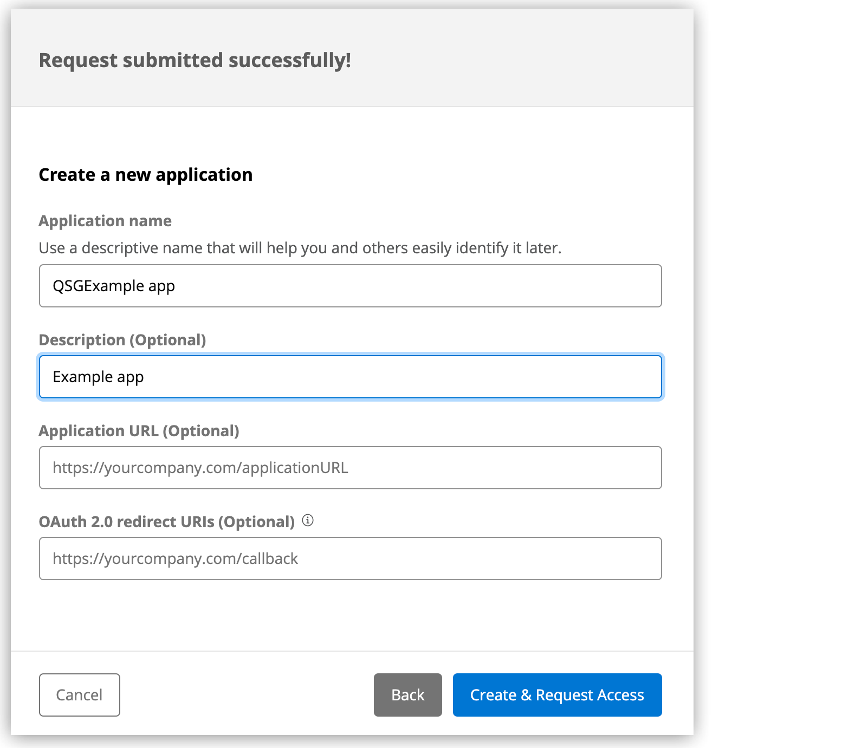The width and height of the screenshot is (868, 748).
Task: Click the OAuth redirect URIs input field
Action: click(349, 559)
